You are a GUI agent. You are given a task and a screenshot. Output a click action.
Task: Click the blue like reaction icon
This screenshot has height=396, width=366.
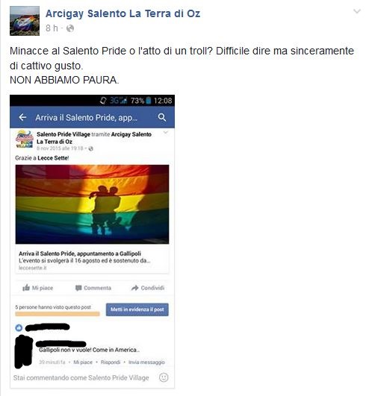19,328
